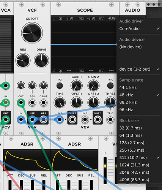Select CoreAudio audio driver
This screenshot has height=190, width=162.
[139, 28]
